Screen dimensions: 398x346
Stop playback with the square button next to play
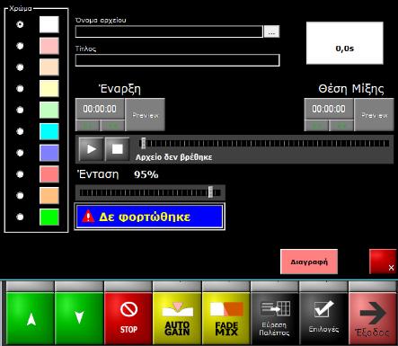click(117, 149)
